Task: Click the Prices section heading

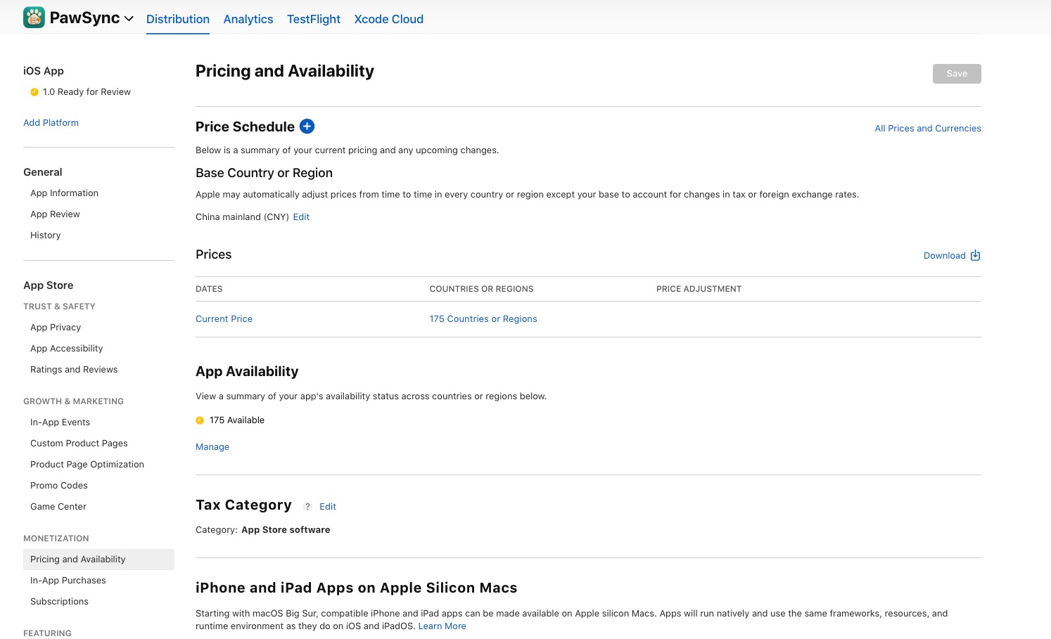Action: (214, 254)
